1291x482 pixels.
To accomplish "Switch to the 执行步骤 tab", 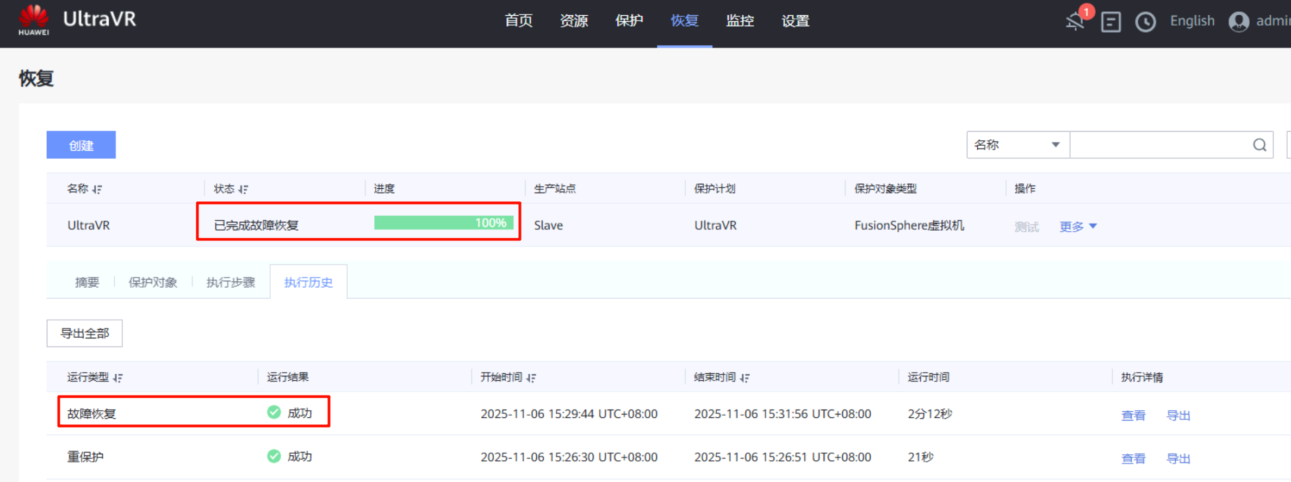I will (x=231, y=282).
